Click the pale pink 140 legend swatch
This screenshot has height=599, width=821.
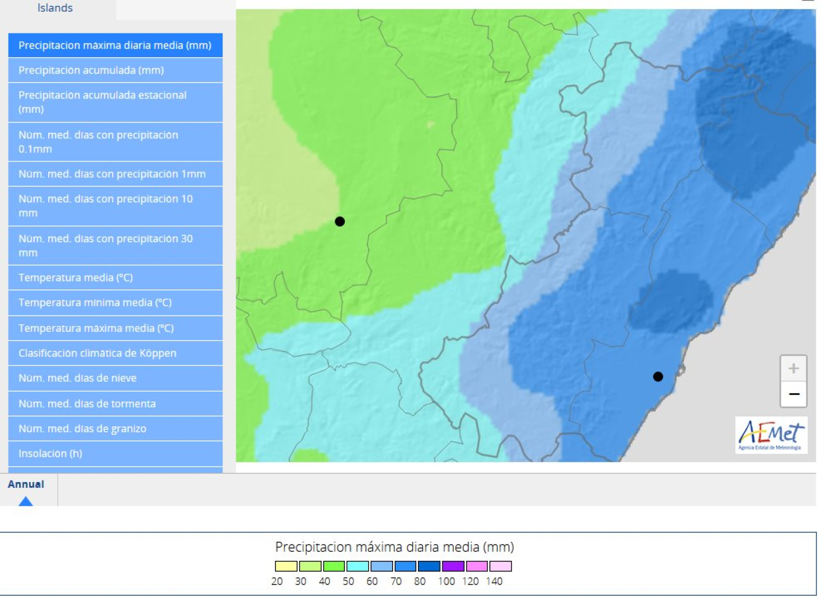[x=501, y=566]
